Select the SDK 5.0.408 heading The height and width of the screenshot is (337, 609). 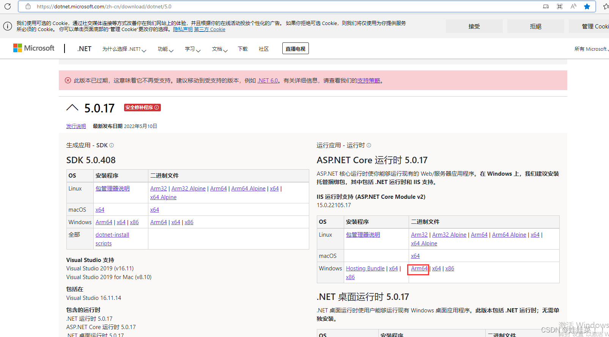click(x=91, y=160)
